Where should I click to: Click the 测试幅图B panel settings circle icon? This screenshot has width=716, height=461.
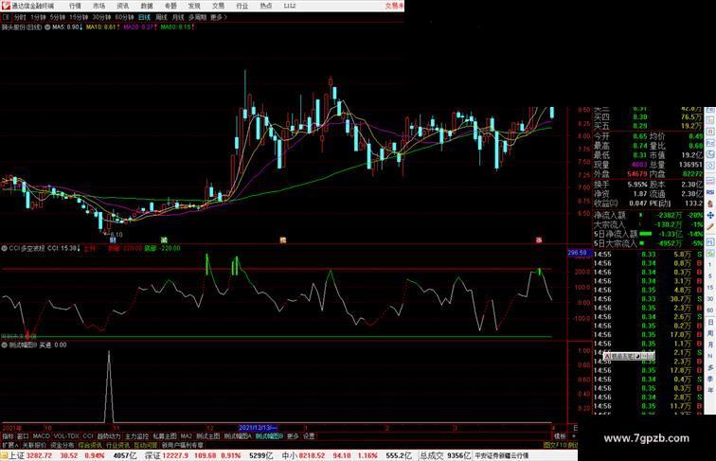(4, 346)
